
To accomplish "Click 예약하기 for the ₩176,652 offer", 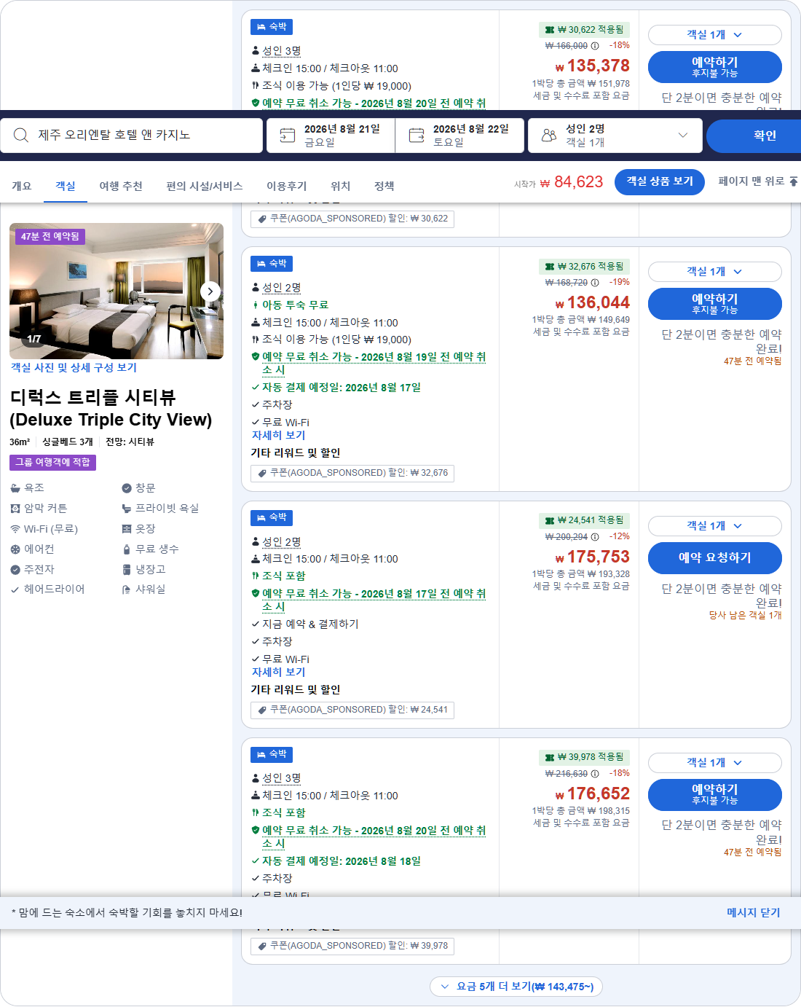I will (714, 795).
